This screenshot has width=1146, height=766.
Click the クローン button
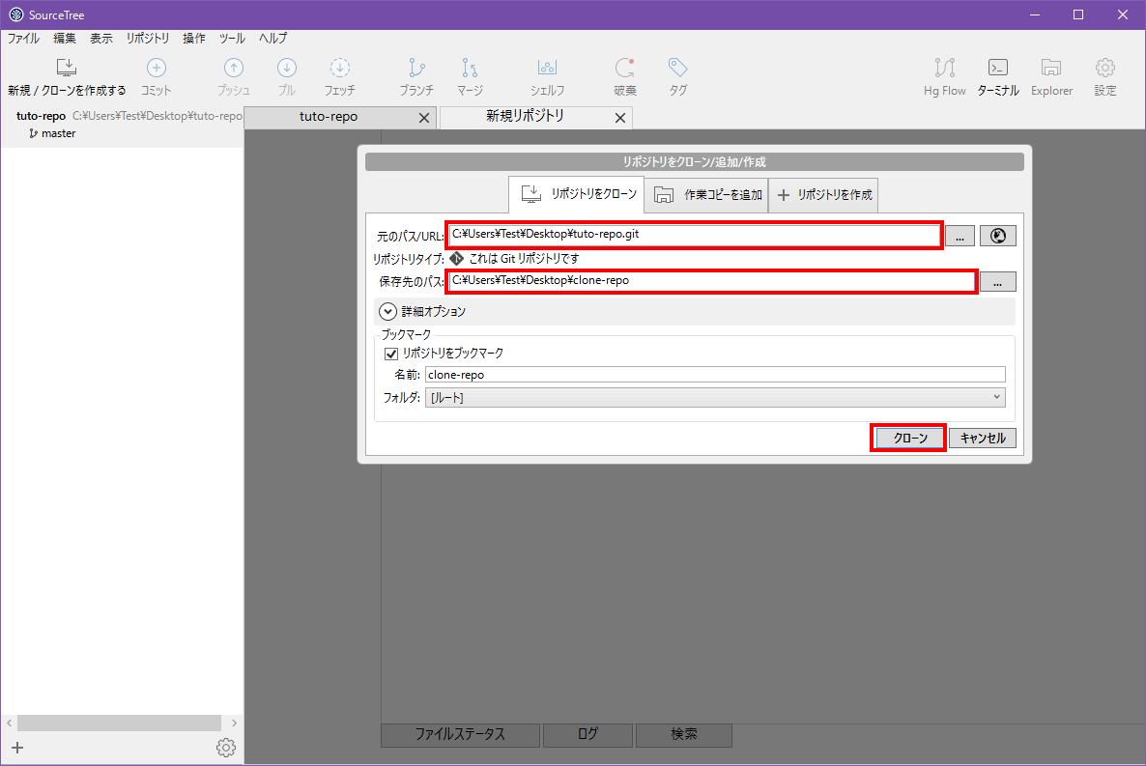(x=907, y=437)
